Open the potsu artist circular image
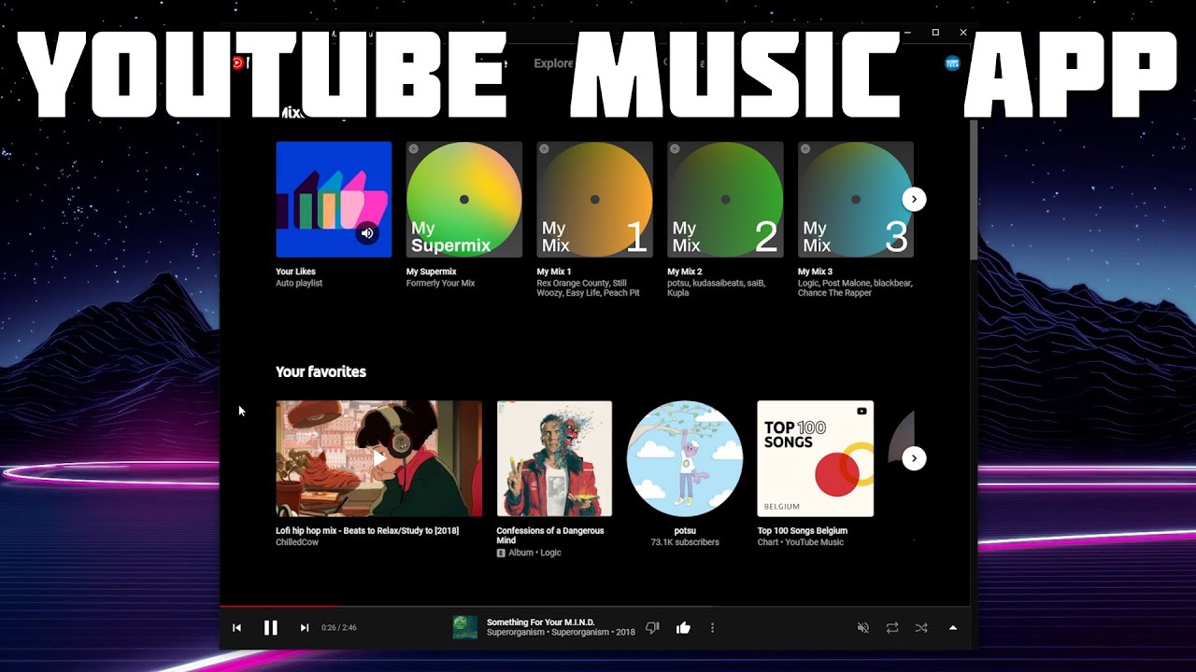The height and width of the screenshot is (672, 1196). coord(685,458)
